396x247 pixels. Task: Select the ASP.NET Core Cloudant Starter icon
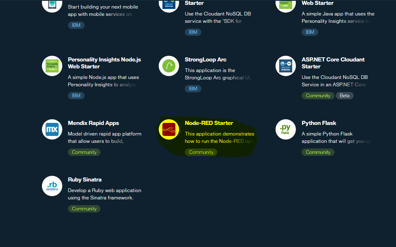coord(286,66)
